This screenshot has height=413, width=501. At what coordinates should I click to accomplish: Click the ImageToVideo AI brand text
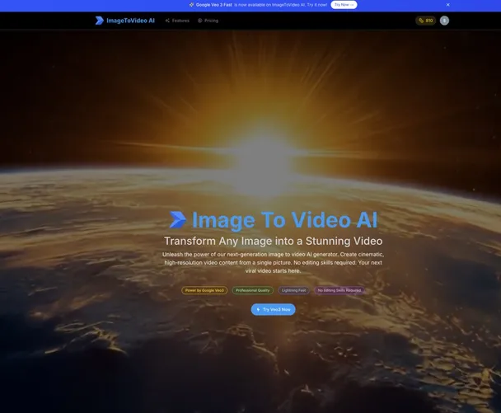pos(130,21)
